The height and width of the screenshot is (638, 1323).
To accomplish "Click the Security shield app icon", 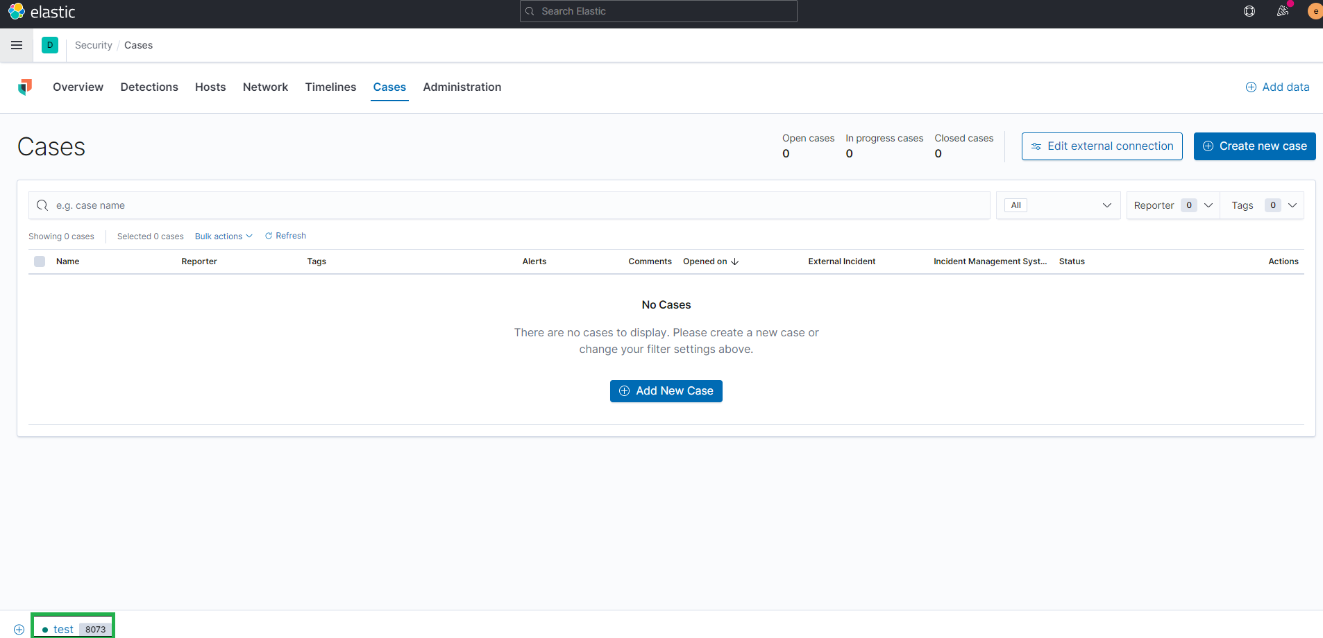I will (25, 87).
